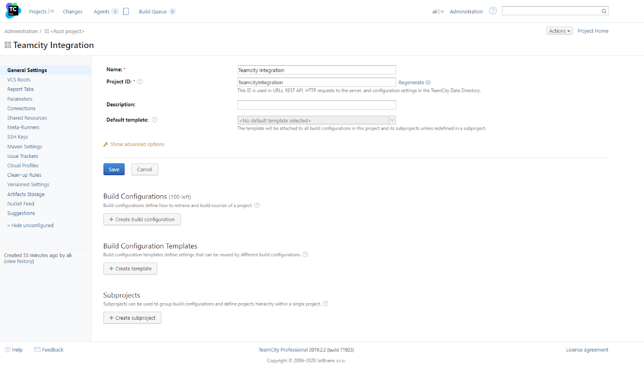Open help icon next to Project ID
The height and width of the screenshot is (372, 644).
140,82
